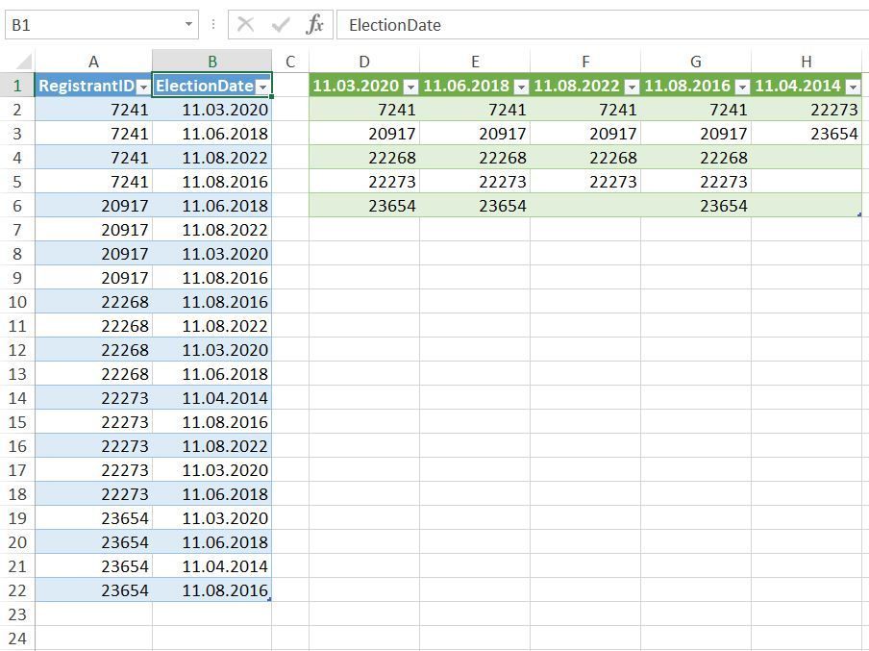869x651 pixels.
Task: Open the Insert Function fx icon
Action: click(314, 25)
